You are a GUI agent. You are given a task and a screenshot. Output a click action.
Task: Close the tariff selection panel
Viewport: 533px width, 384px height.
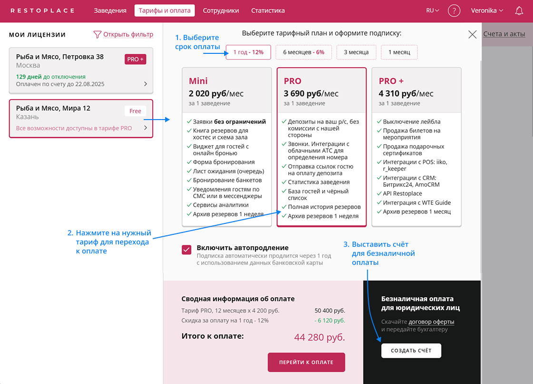pos(472,34)
